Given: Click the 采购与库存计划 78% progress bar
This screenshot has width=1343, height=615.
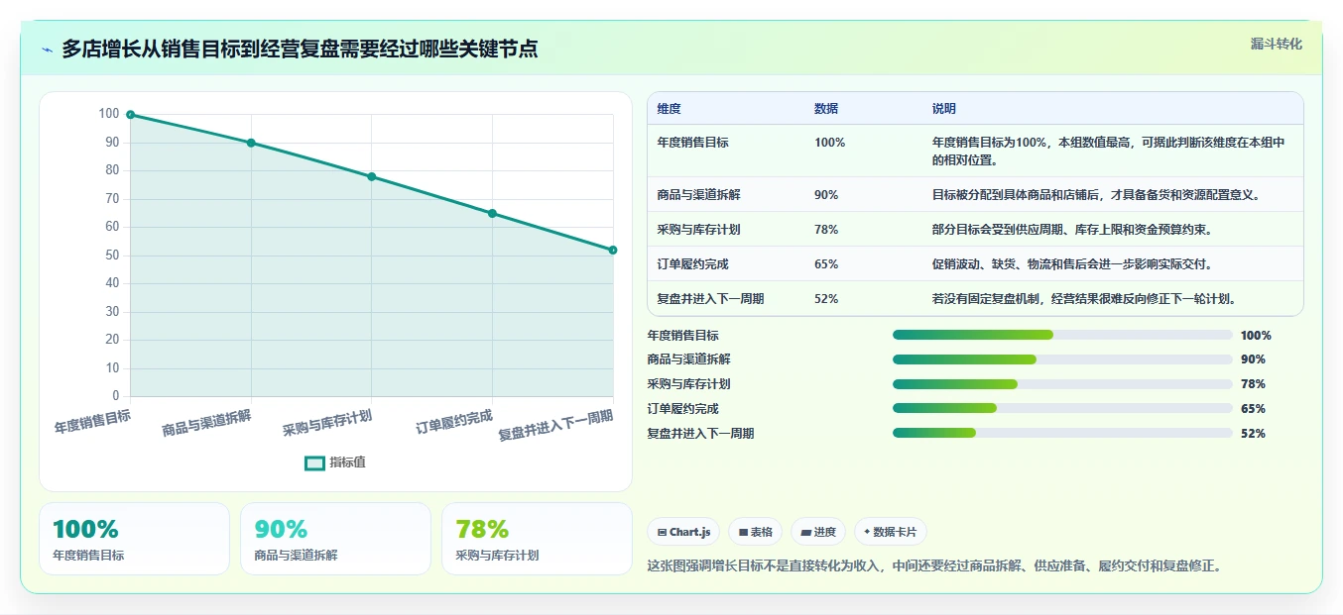Looking at the screenshot, I should pos(1062,384).
